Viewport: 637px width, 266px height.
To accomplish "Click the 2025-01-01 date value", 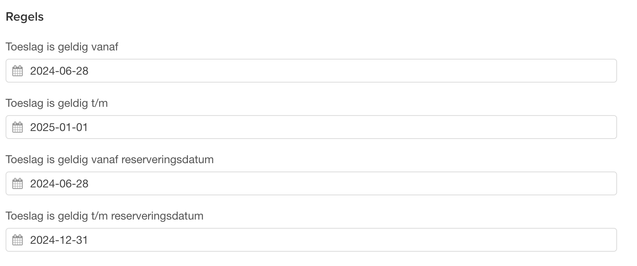I will coord(59,127).
